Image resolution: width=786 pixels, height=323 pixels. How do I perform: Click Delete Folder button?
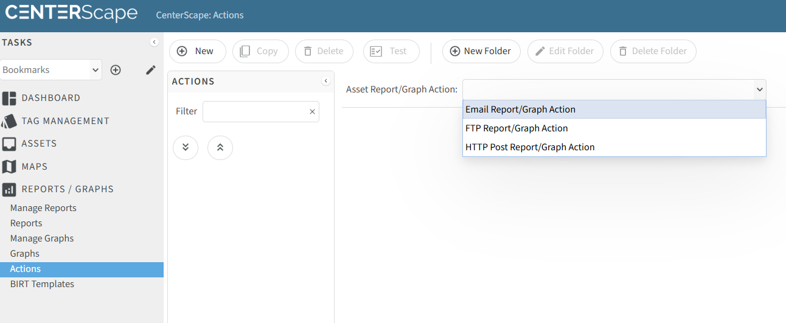[x=653, y=51]
